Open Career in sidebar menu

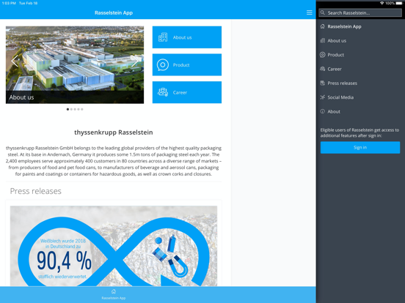(x=335, y=69)
